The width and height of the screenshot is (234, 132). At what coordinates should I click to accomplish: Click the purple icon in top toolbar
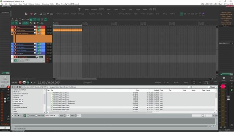(x=203, y=14)
